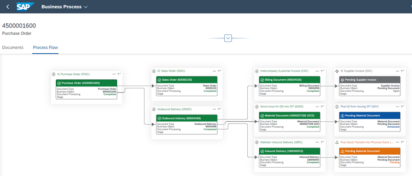Click the Purchase Order (4500001600) node header
The height and width of the screenshot is (176, 412).
pyautogui.click(x=86, y=83)
